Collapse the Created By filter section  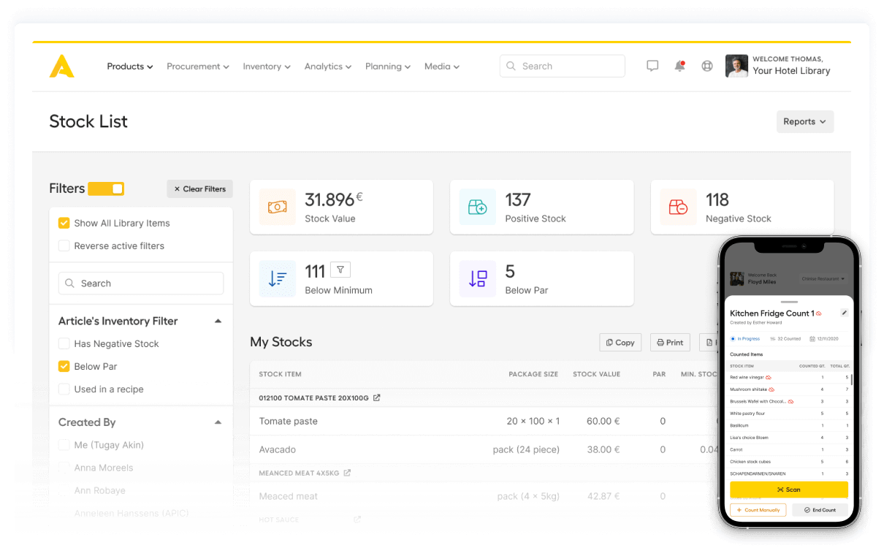[218, 421]
